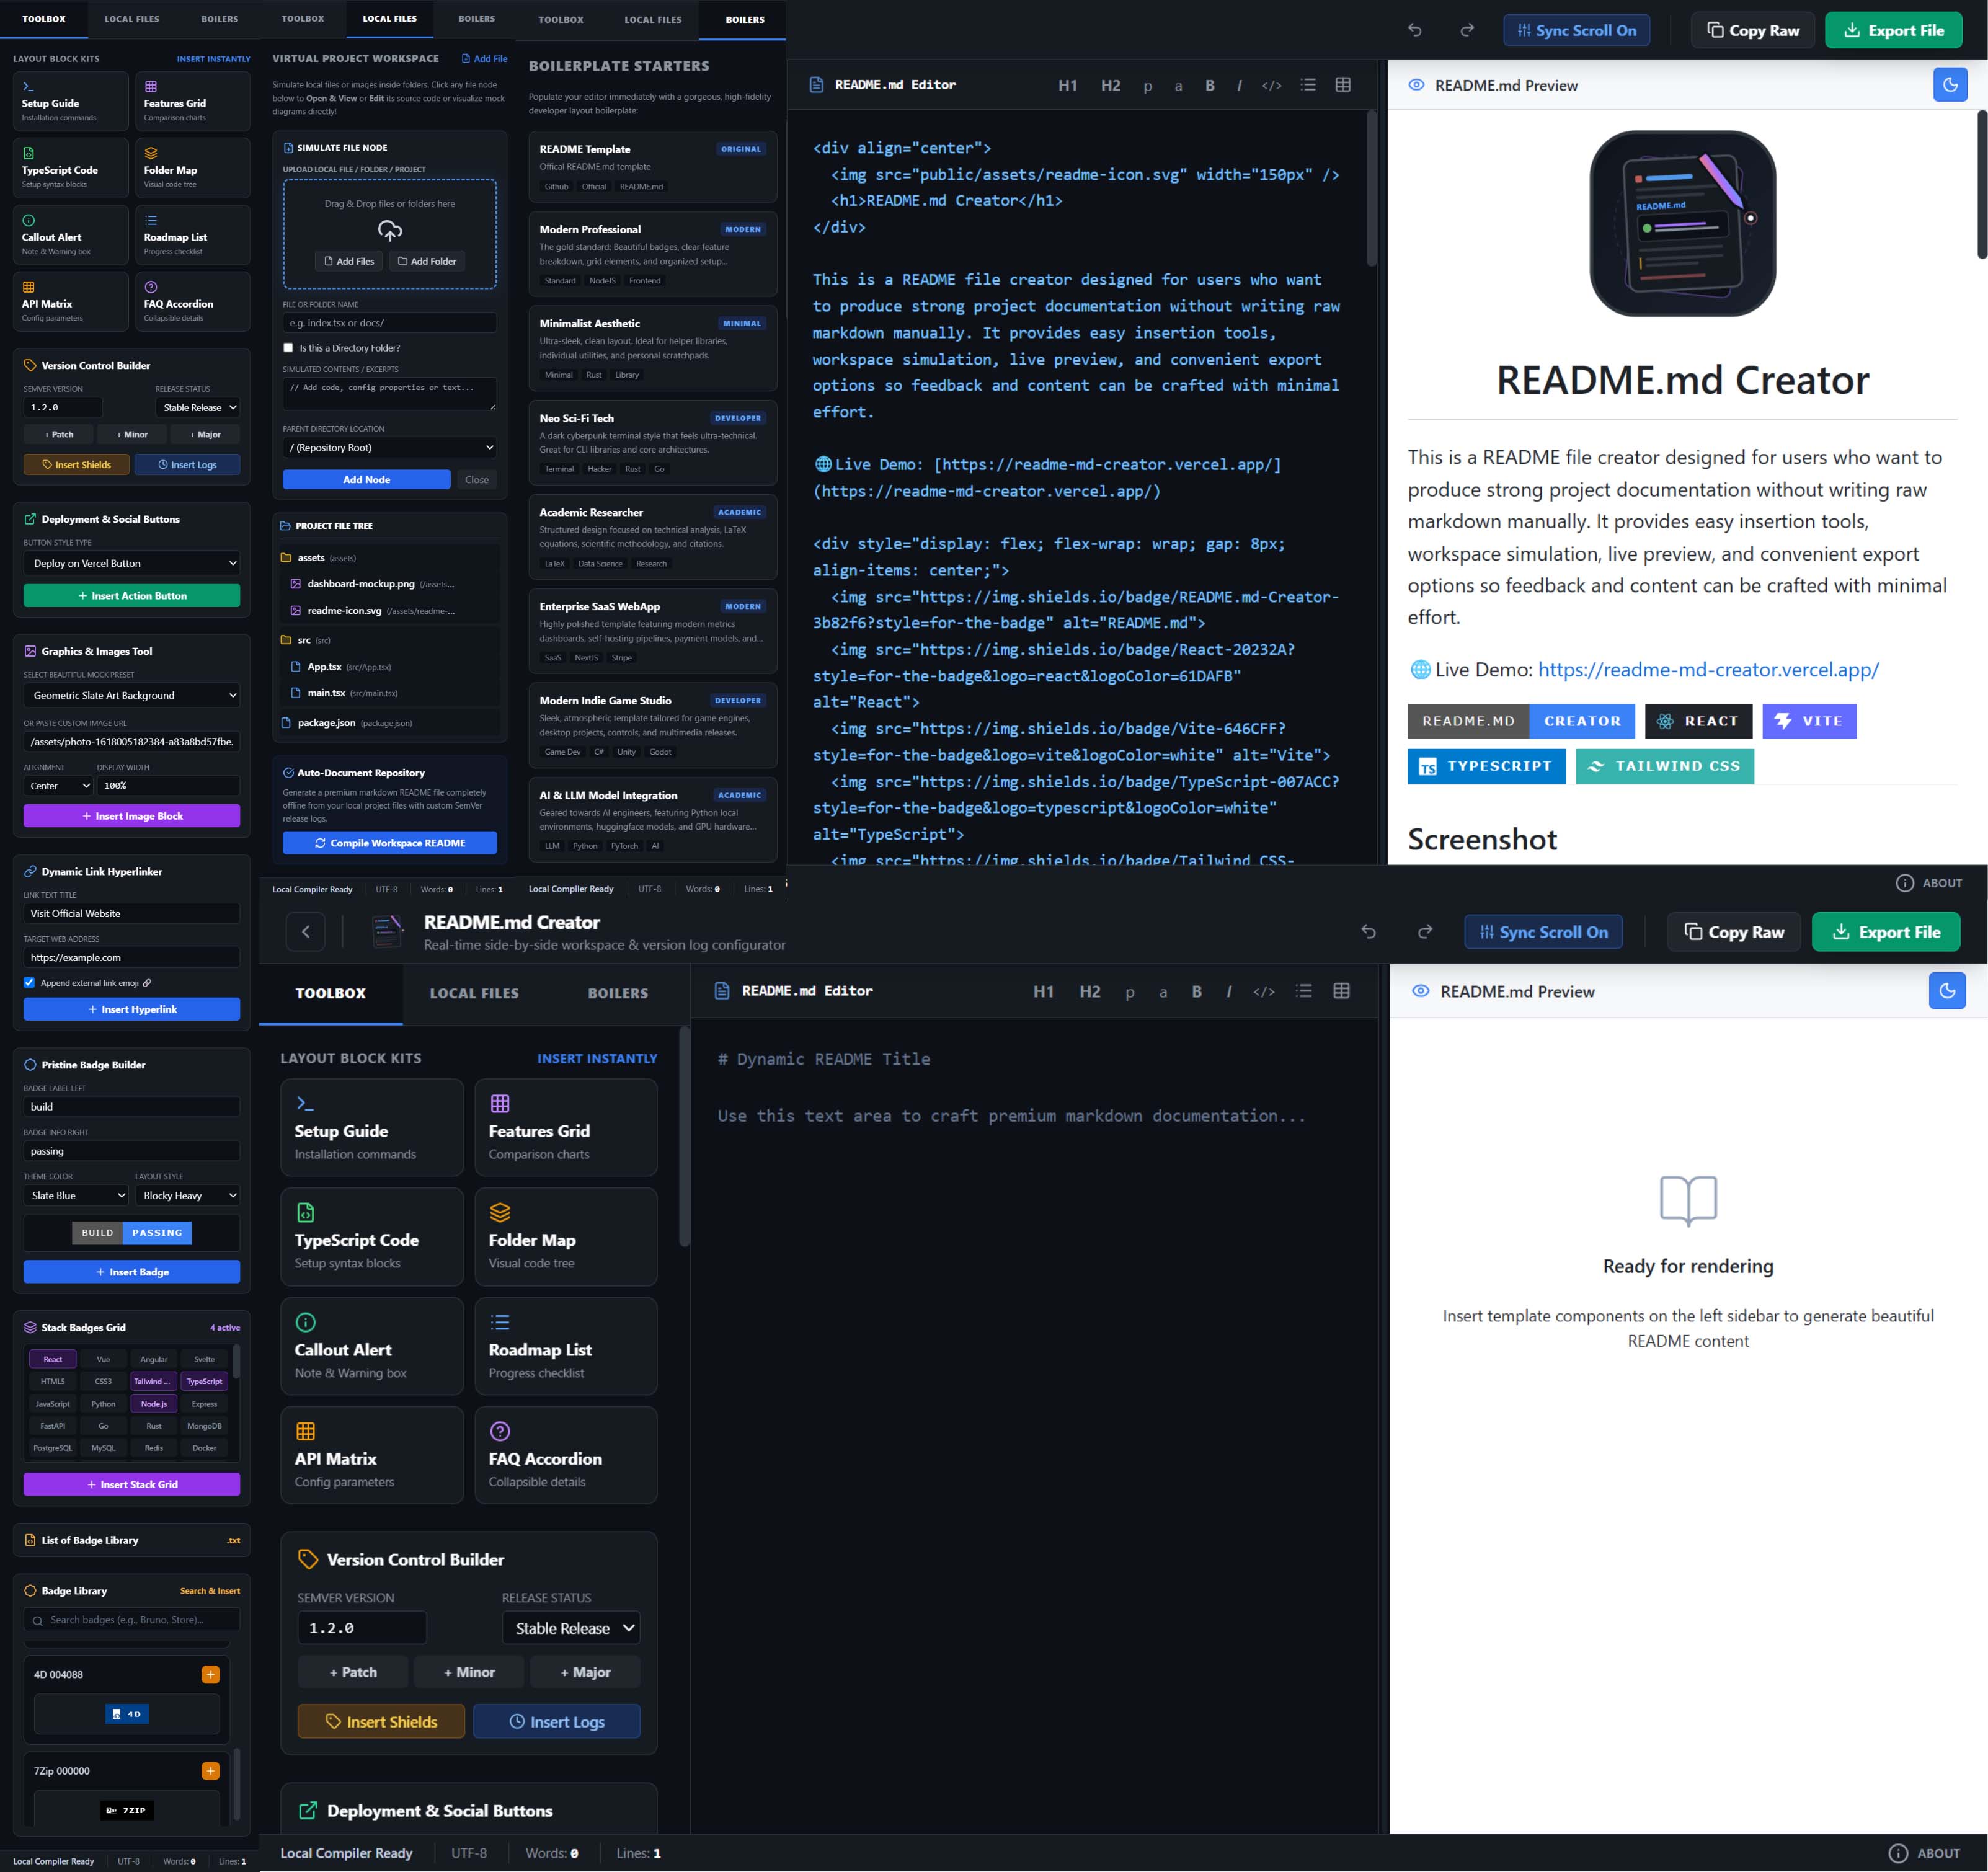The height and width of the screenshot is (1872, 1988).
Task: Select Docker in Stack Badges Grid
Action: (204, 1448)
